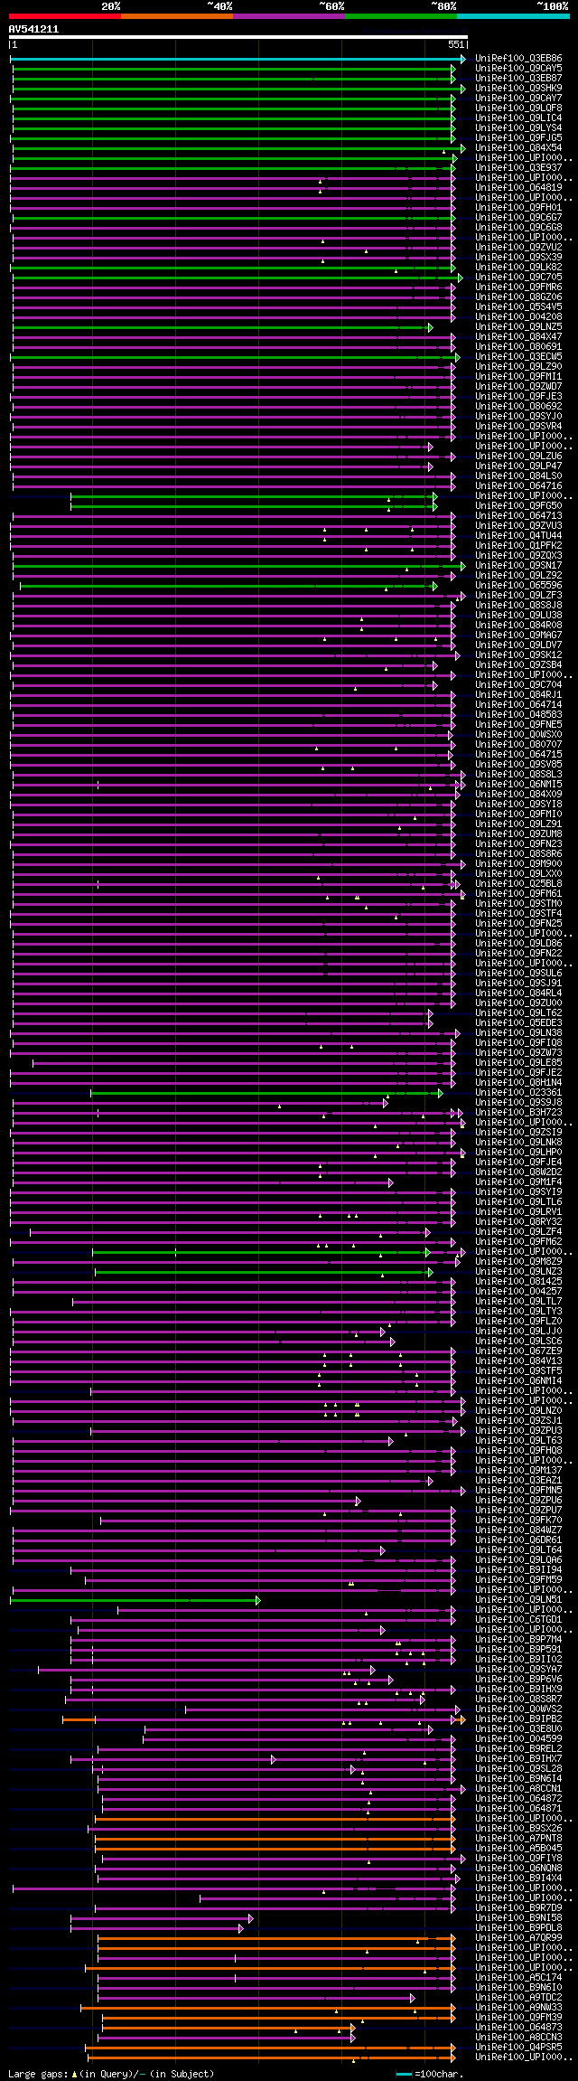Viewport: 578px width, 2081px height.
Task: Select label UniRef100_Q67ZE9
Action: coord(518,1351)
